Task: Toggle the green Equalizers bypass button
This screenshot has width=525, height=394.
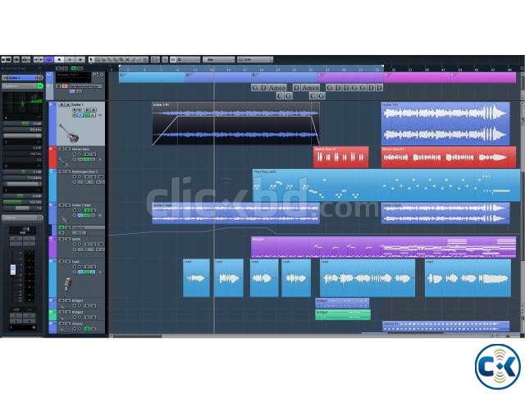Action: [x=40, y=85]
